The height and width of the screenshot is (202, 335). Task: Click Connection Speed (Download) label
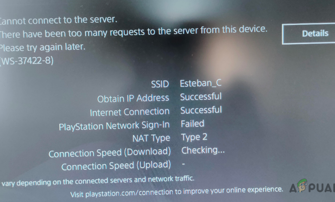coord(110,153)
